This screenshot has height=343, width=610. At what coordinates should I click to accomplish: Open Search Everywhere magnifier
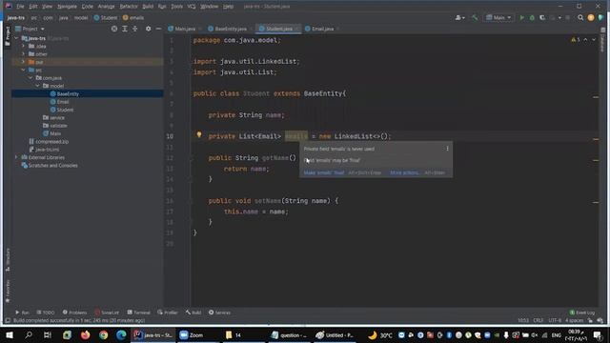point(580,17)
